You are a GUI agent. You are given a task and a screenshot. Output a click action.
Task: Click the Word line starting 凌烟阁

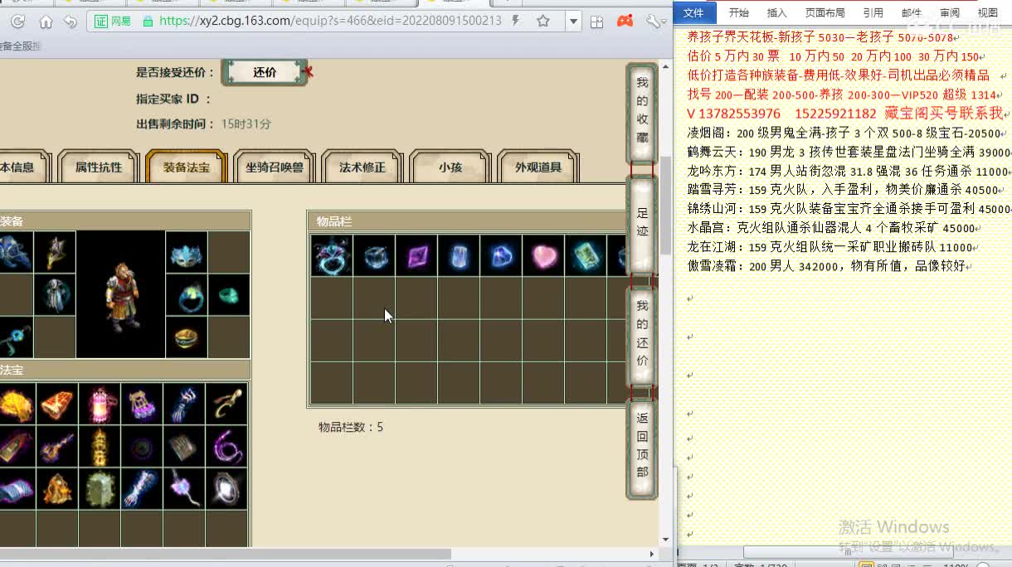point(844,133)
